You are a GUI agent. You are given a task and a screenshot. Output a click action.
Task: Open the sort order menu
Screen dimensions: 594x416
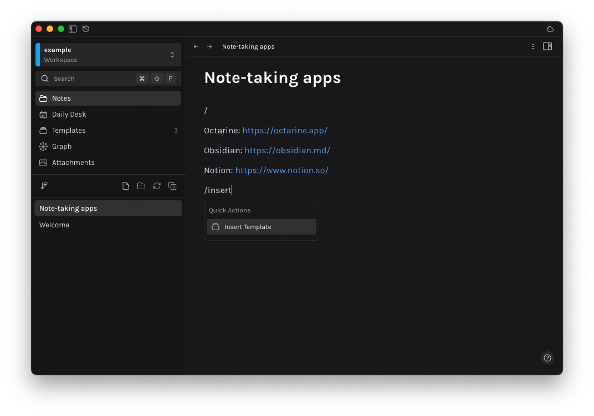point(44,186)
